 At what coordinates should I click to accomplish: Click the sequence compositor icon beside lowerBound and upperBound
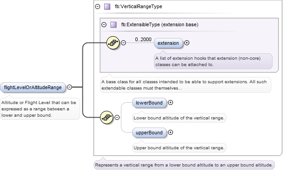106,118
